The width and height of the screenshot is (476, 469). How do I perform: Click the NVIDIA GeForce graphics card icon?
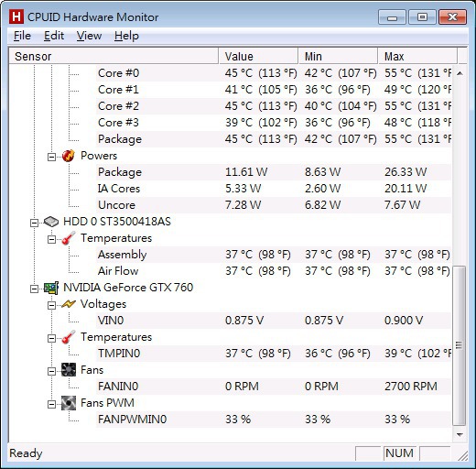coord(51,288)
